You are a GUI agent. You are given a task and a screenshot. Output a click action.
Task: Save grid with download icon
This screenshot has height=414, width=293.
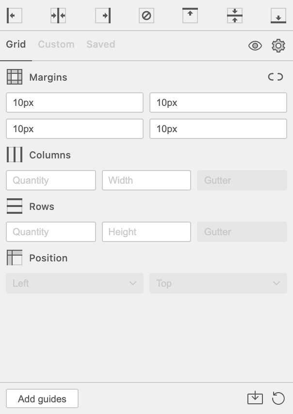pos(255,398)
